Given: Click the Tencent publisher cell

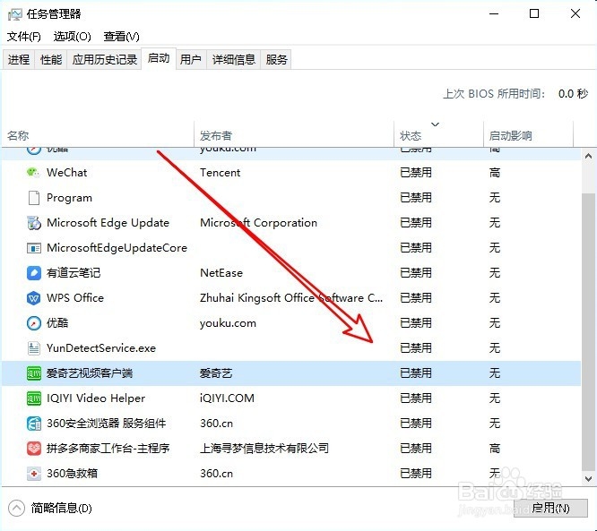Looking at the screenshot, I should pos(221,173).
